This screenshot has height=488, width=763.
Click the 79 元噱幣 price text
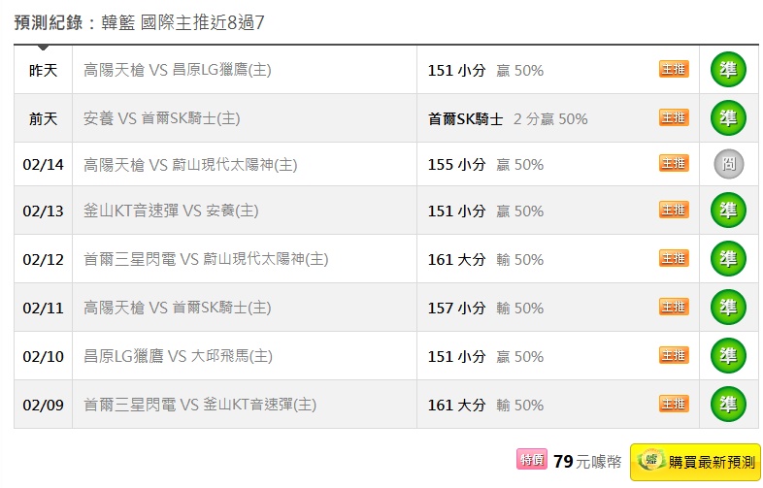(x=586, y=463)
